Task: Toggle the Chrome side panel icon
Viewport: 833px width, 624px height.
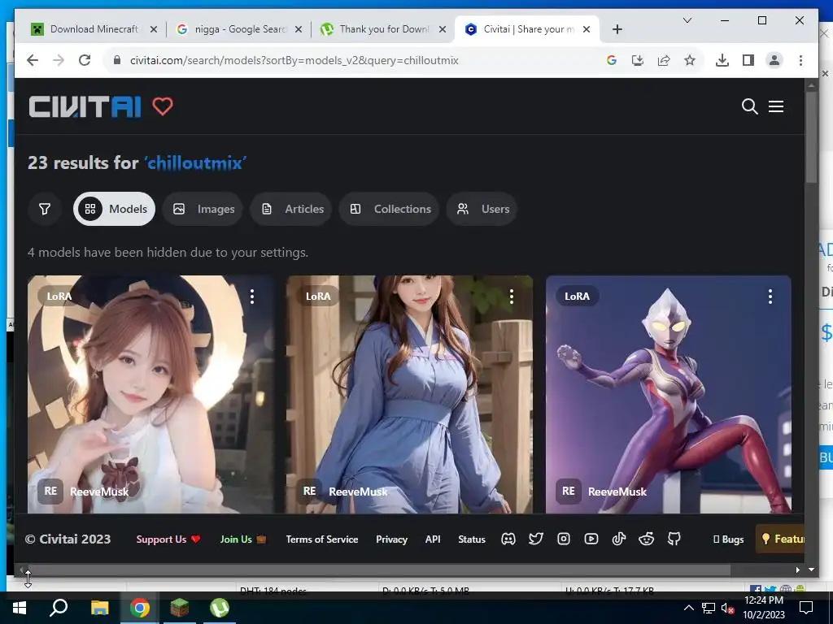Action: [748, 60]
